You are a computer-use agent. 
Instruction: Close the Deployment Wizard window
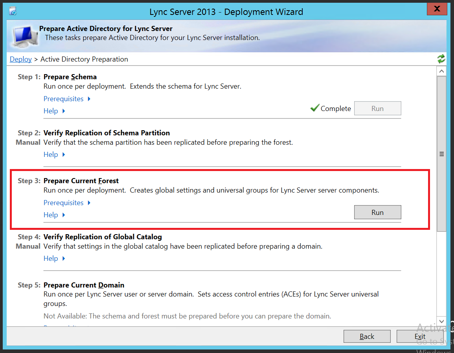click(x=437, y=9)
